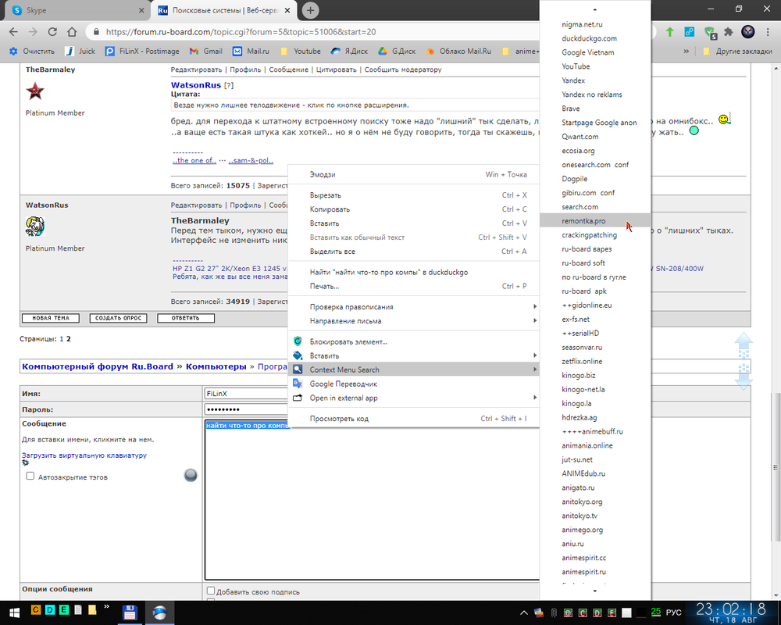Select remontka.pro search engine

(x=595, y=221)
